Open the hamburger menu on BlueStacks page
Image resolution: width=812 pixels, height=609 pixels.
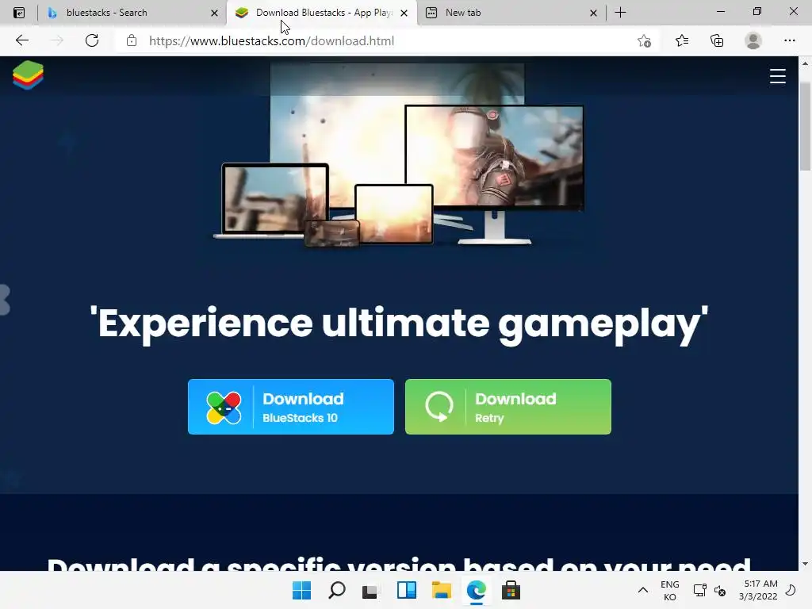pyautogui.click(x=777, y=76)
